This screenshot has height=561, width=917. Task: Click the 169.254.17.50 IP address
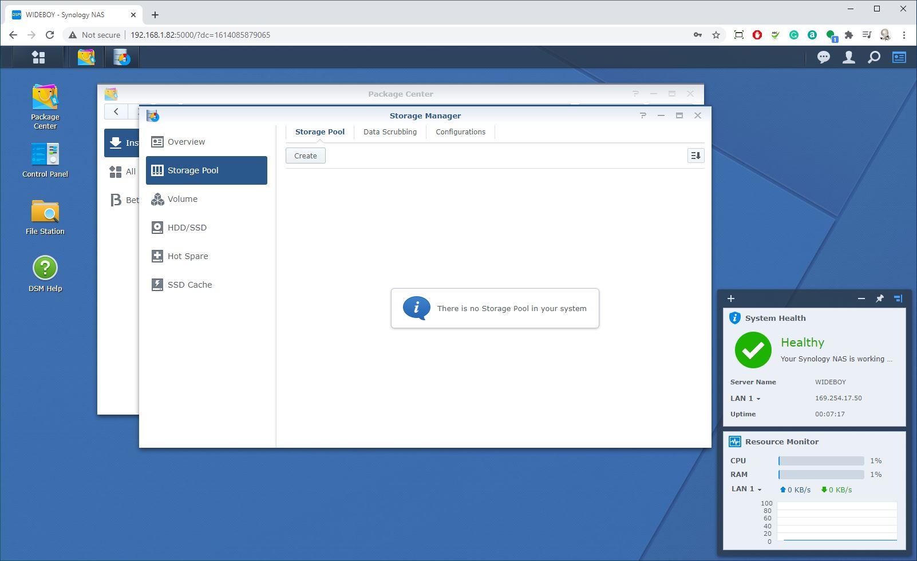point(839,398)
